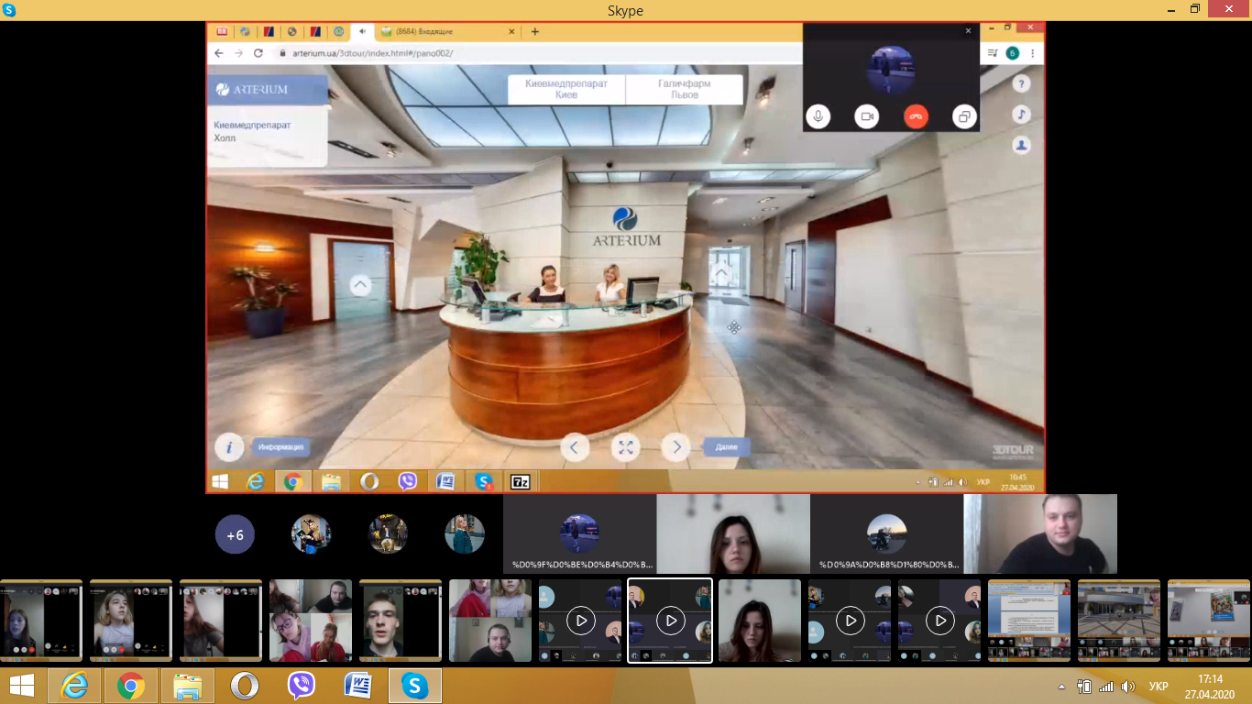
Task: Open Word from the main Windows taskbar
Action: 357,686
